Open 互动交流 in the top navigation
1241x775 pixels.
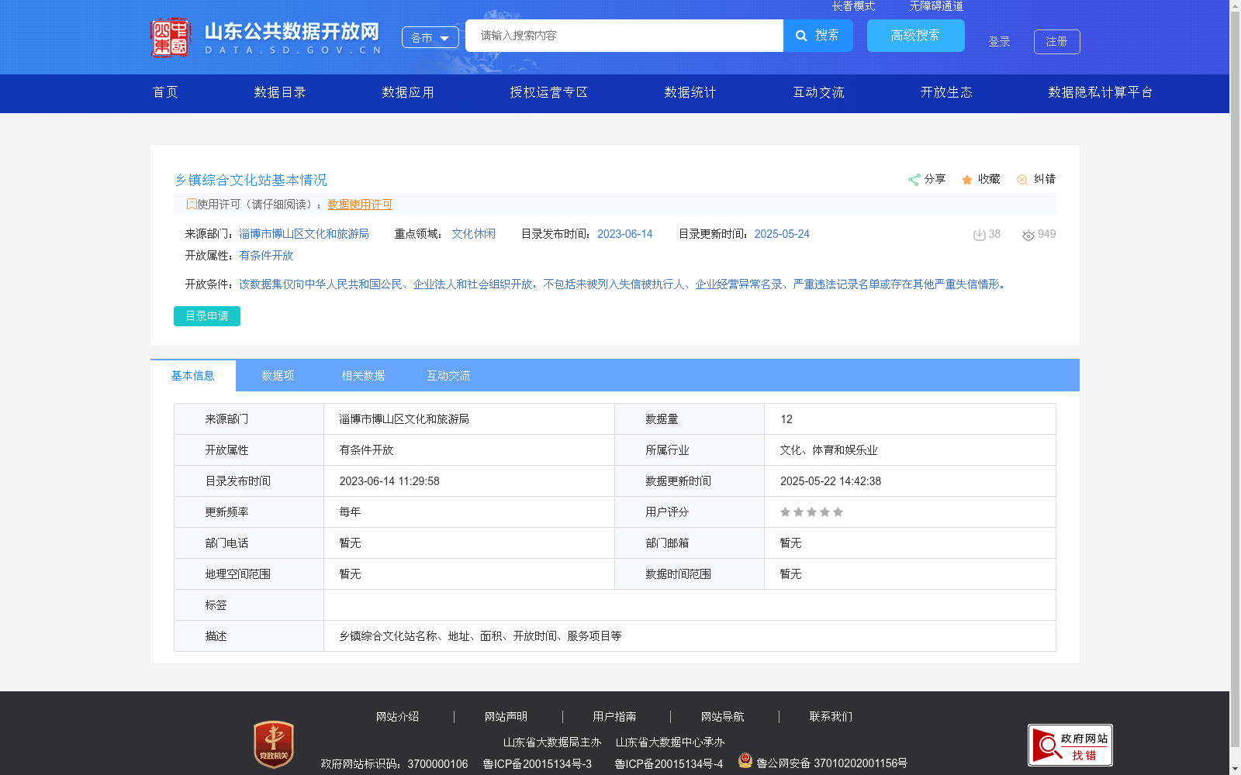(x=818, y=92)
